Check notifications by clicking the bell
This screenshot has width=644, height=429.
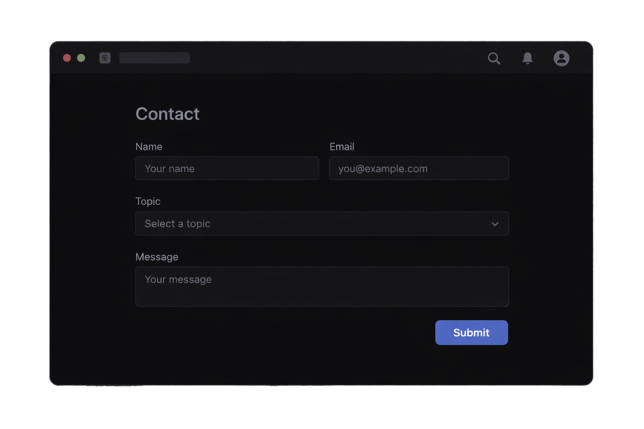tap(528, 59)
